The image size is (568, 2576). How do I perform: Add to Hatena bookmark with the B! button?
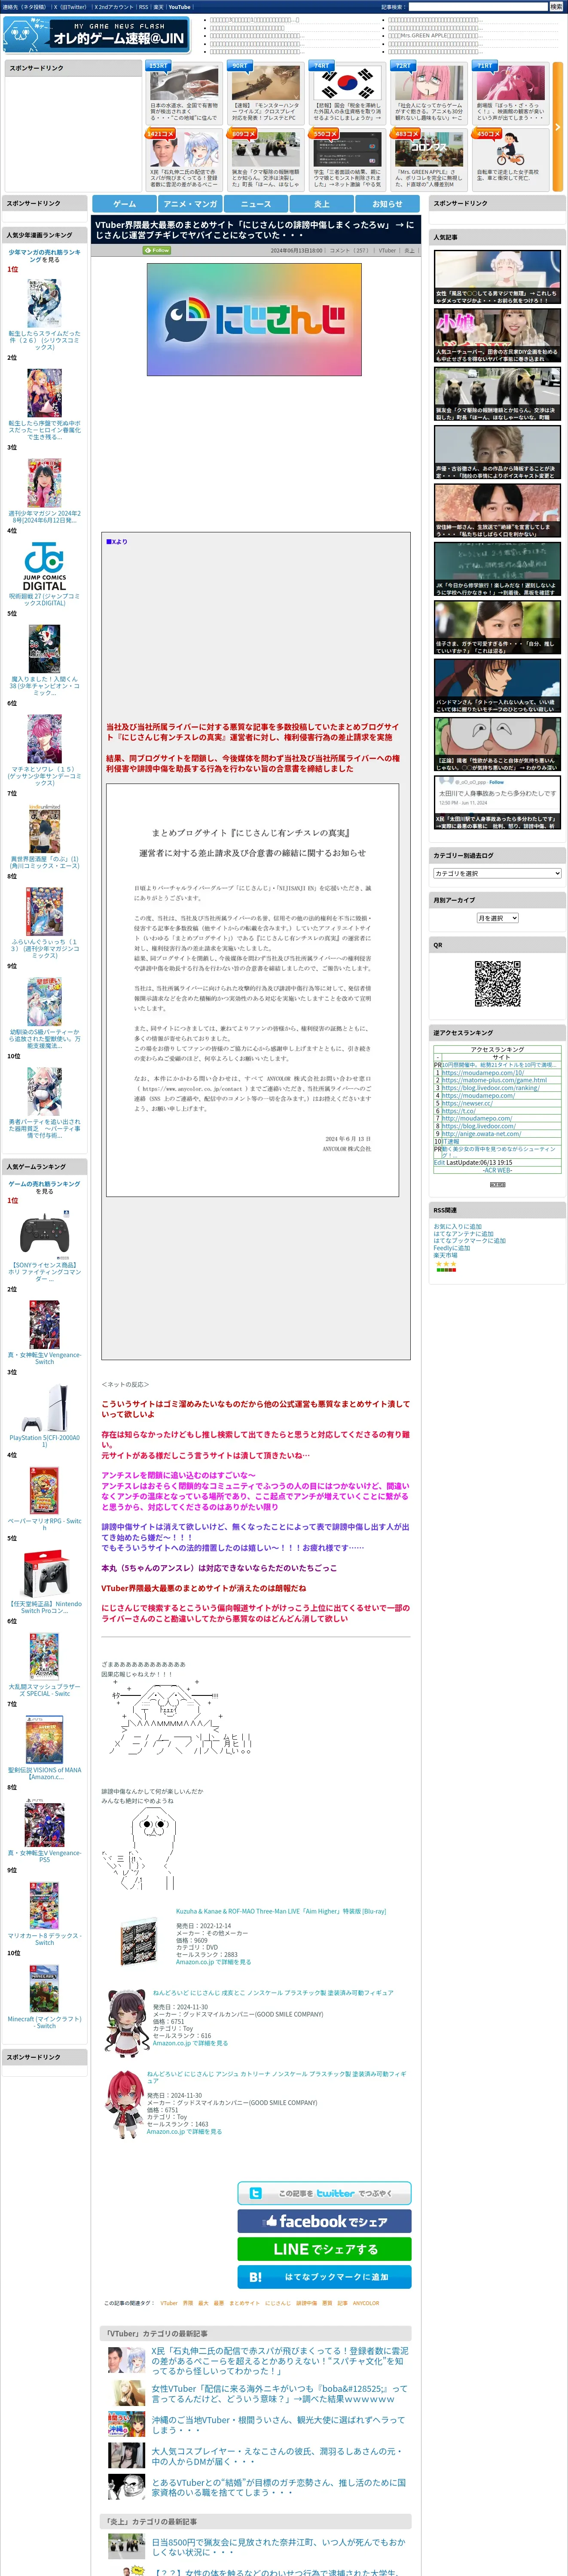324,2277
